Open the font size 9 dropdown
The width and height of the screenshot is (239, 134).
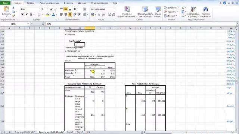48,9
